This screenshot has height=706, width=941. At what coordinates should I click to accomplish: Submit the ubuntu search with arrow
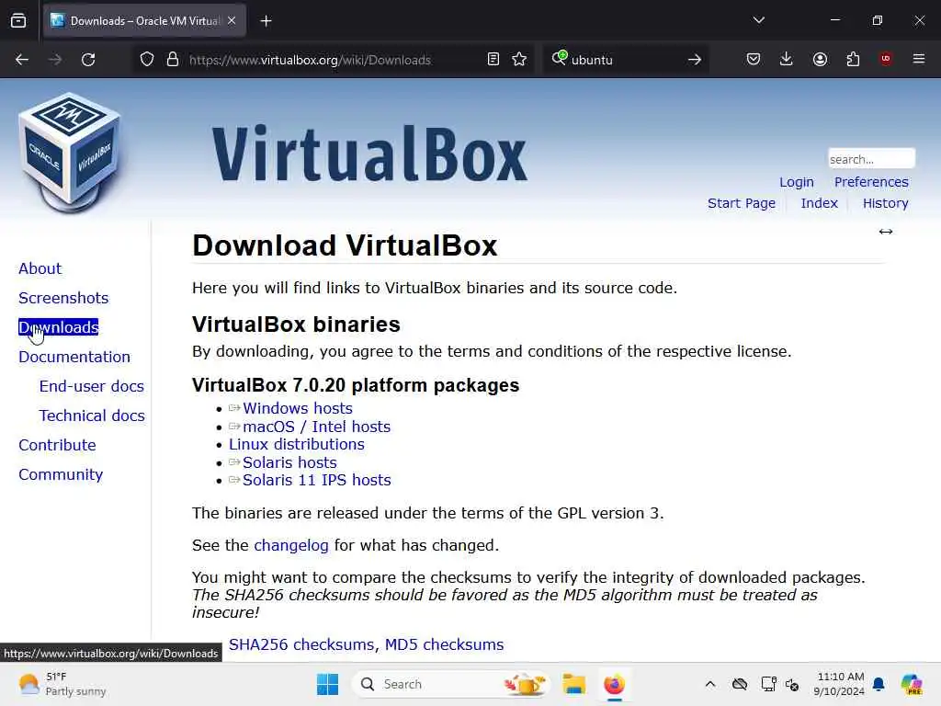point(695,60)
